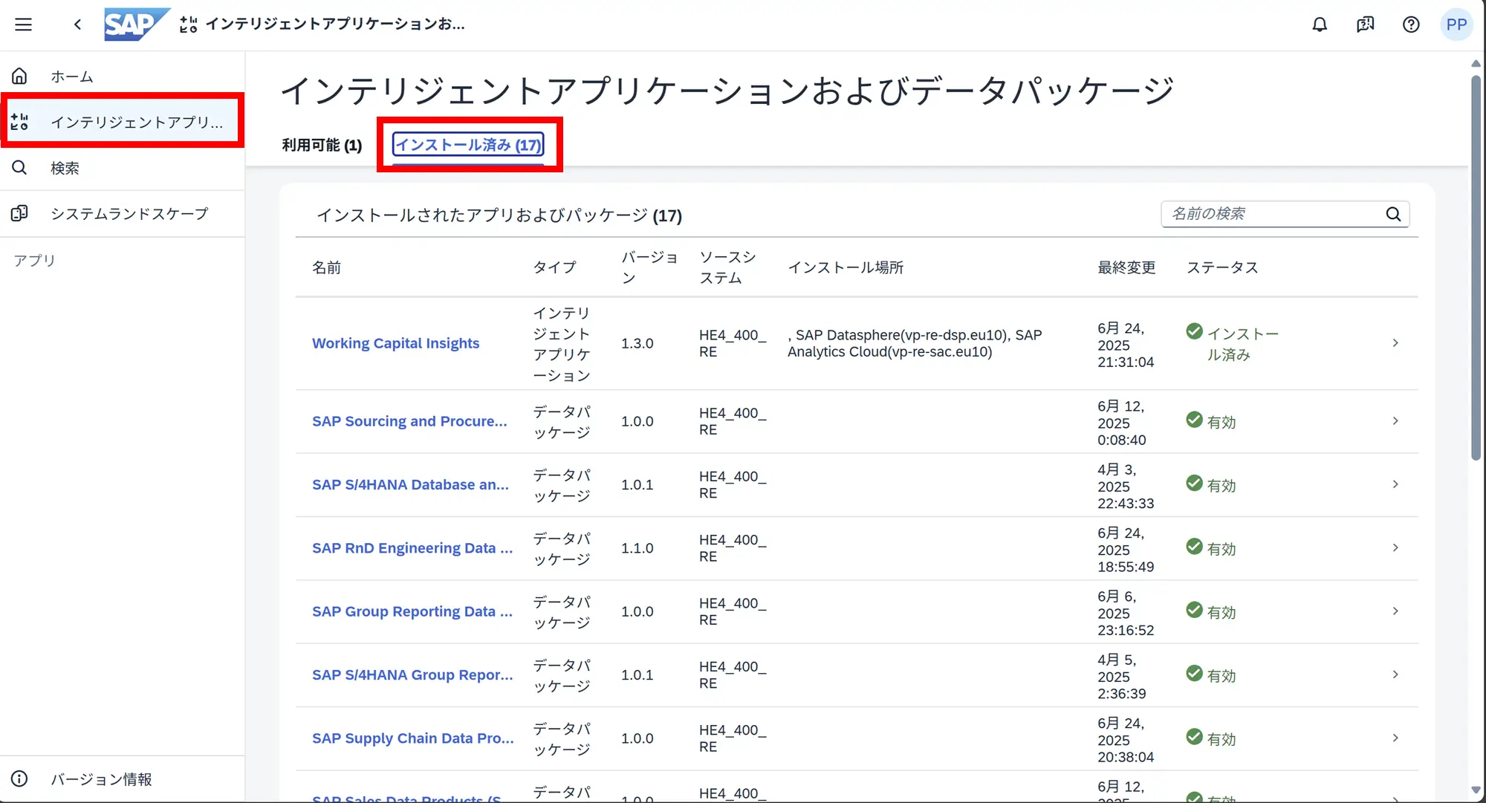Open the help question mark icon
Image resolution: width=1486 pixels, height=803 pixels.
(1410, 25)
